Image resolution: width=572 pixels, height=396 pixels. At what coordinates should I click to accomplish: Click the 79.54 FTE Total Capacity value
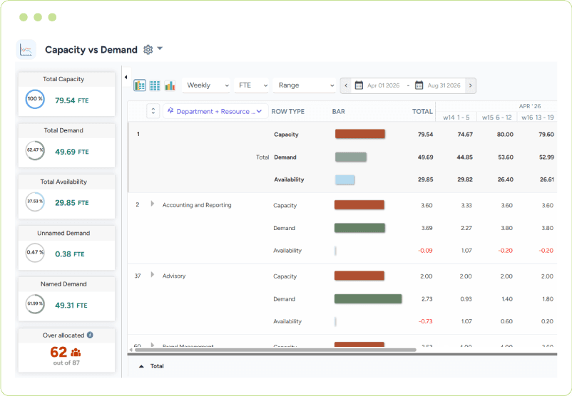click(72, 100)
